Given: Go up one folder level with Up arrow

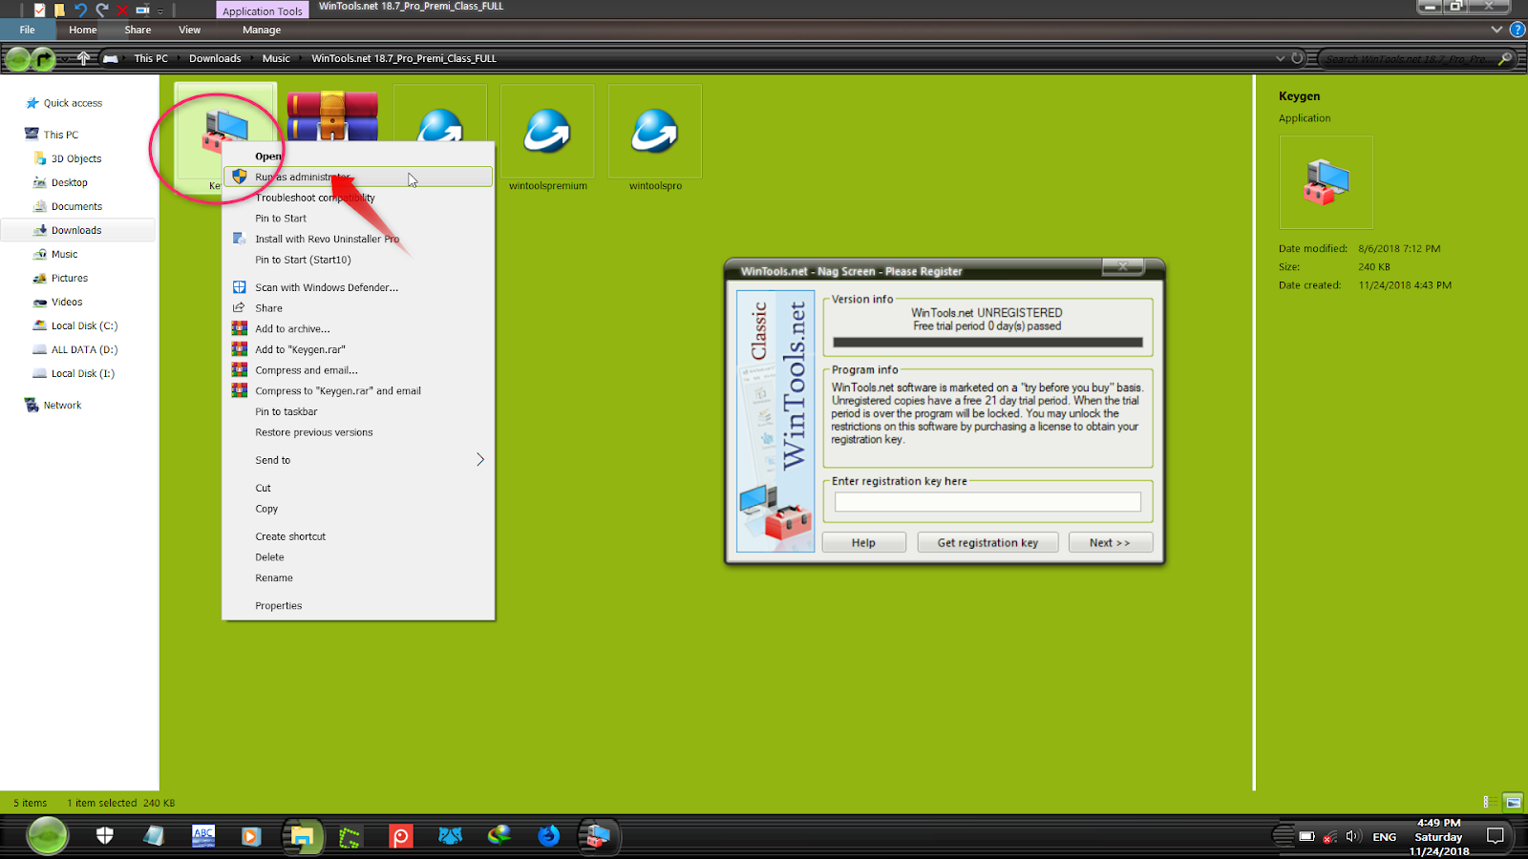Looking at the screenshot, I should (84, 58).
